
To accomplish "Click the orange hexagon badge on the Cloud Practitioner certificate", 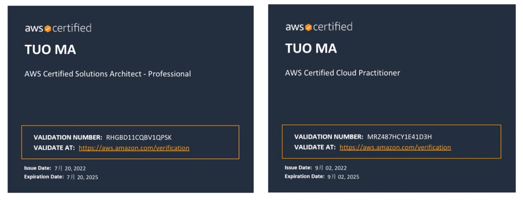I will (308, 27).
